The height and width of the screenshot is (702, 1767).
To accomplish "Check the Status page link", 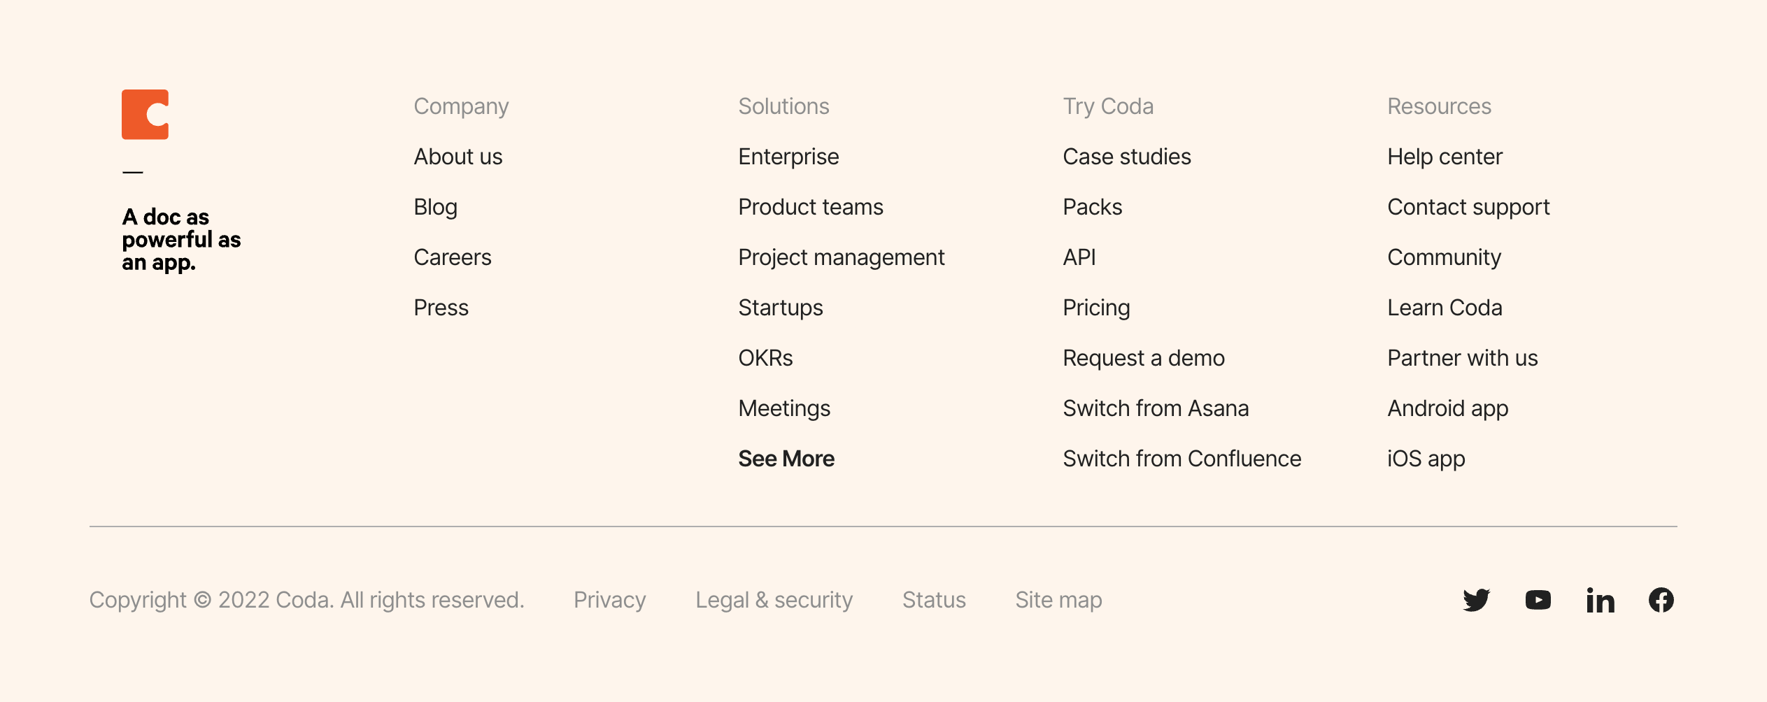I will pos(933,600).
